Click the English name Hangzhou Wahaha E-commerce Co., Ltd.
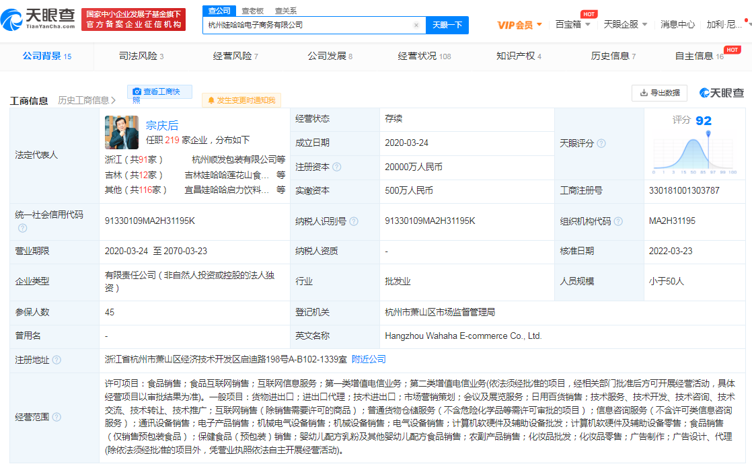Image resolution: width=752 pixels, height=466 pixels. pos(463,336)
